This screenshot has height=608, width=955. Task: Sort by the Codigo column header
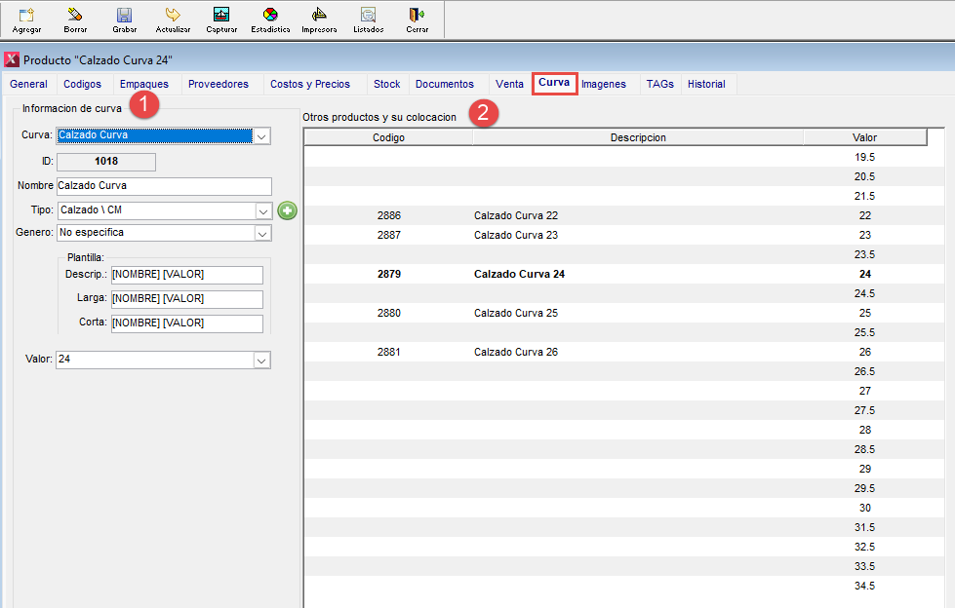click(x=388, y=137)
